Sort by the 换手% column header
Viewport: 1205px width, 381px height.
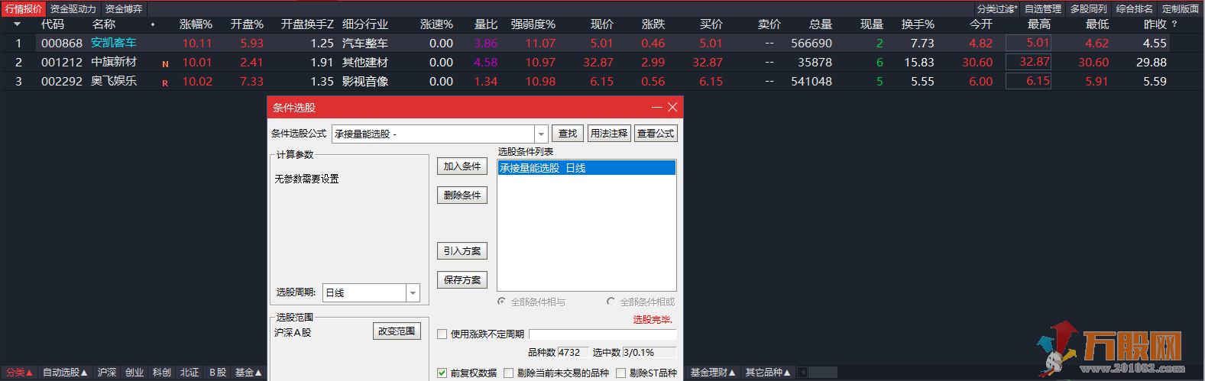917,24
